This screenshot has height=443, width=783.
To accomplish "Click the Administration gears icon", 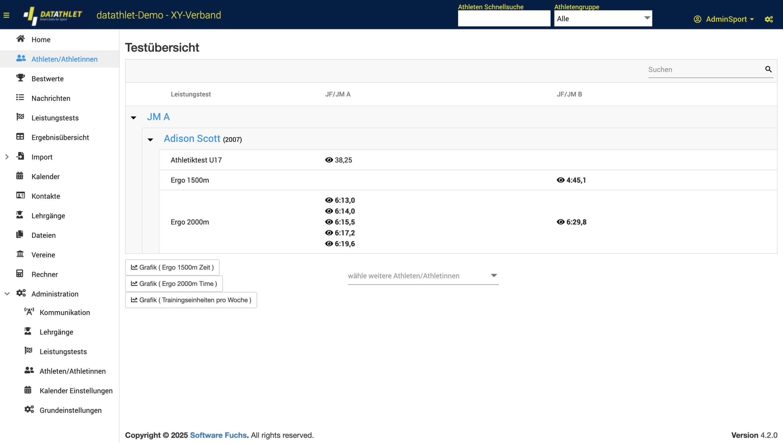I will 21,293.
